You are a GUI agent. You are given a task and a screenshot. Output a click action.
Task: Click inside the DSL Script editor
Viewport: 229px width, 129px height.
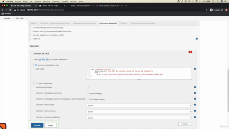139,73
